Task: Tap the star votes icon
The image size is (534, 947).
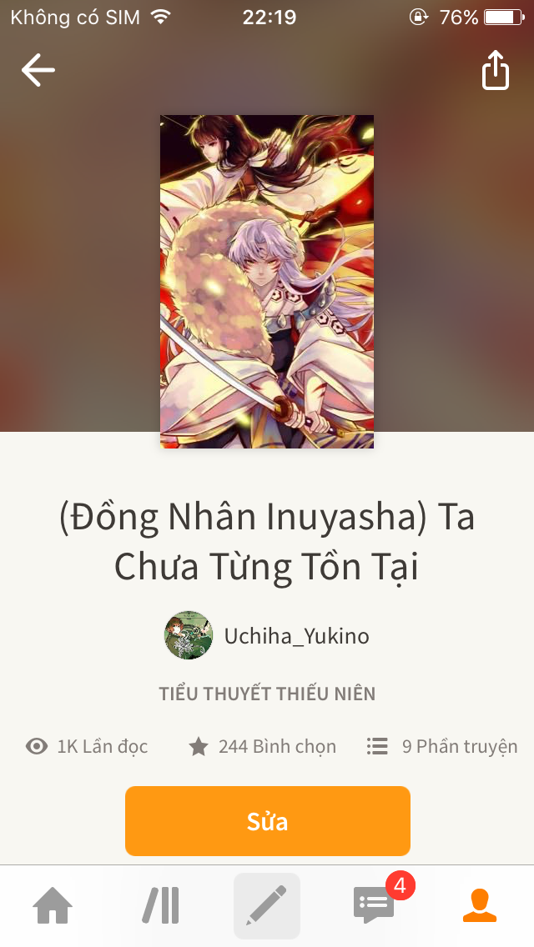Action: (x=198, y=746)
